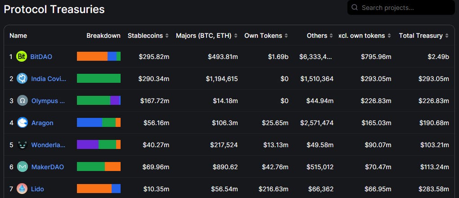459x198 pixels.
Task: Click Aragon's blue breakdown bar segment
Action: point(90,122)
